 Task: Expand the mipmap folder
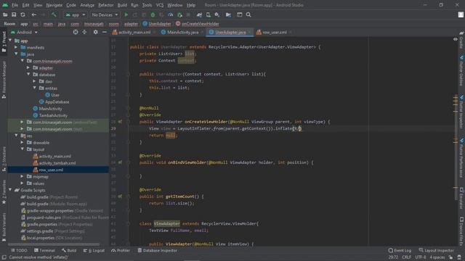(x=23, y=176)
